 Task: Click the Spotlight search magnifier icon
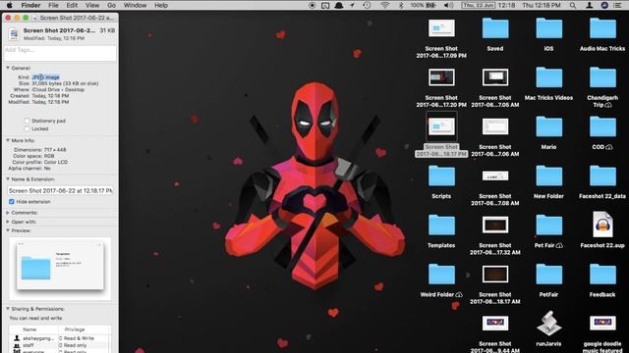click(573, 5)
